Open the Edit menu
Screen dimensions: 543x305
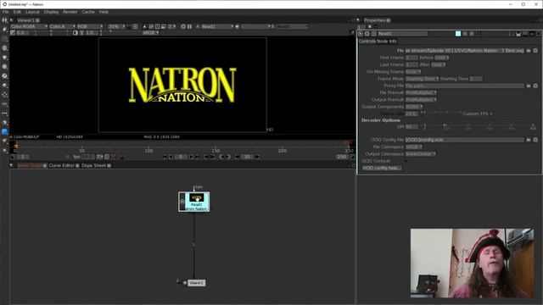17,12
